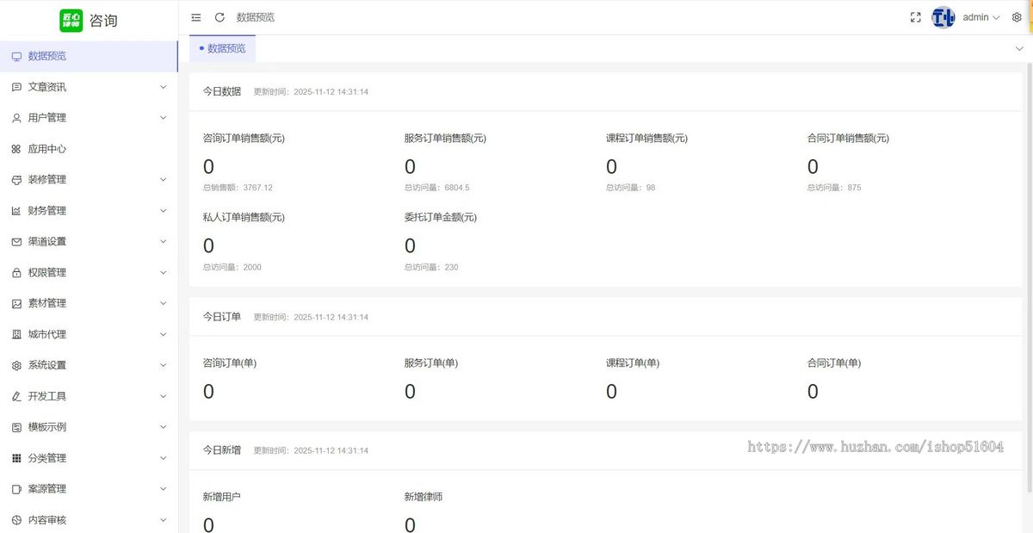The image size is (1033, 533).
Task: Open the 案源管理 menu item
Action: click(47, 488)
